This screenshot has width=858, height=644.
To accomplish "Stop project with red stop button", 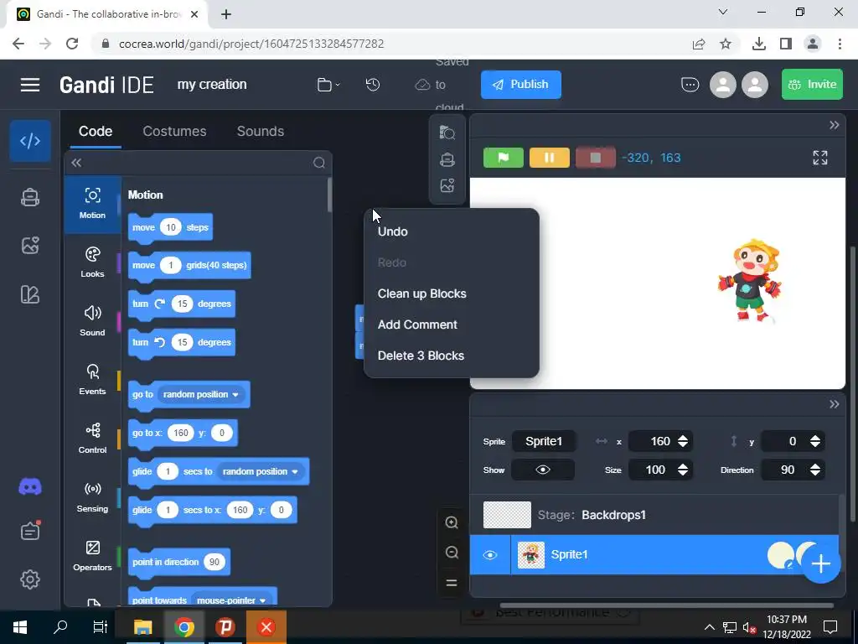I will (x=596, y=158).
